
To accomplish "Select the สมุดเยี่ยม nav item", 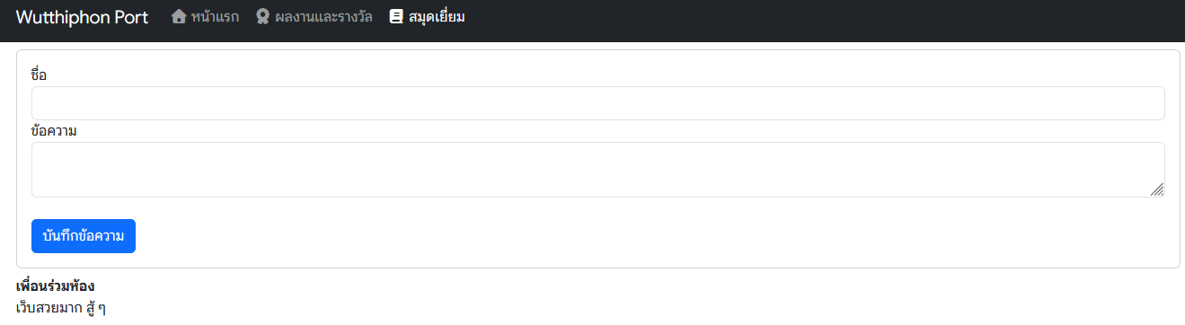I will pyautogui.click(x=428, y=16).
